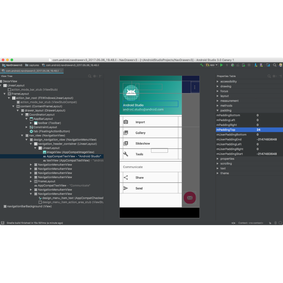Image resolution: width=283 pixels, height=283 pixels.
Task: Select the mPaddingTop property row
Action: coord(249,130)
